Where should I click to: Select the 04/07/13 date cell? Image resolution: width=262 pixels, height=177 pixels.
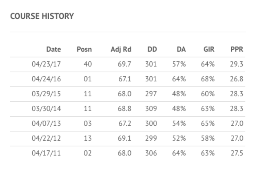pyautogui.click(x=46, y=124)
